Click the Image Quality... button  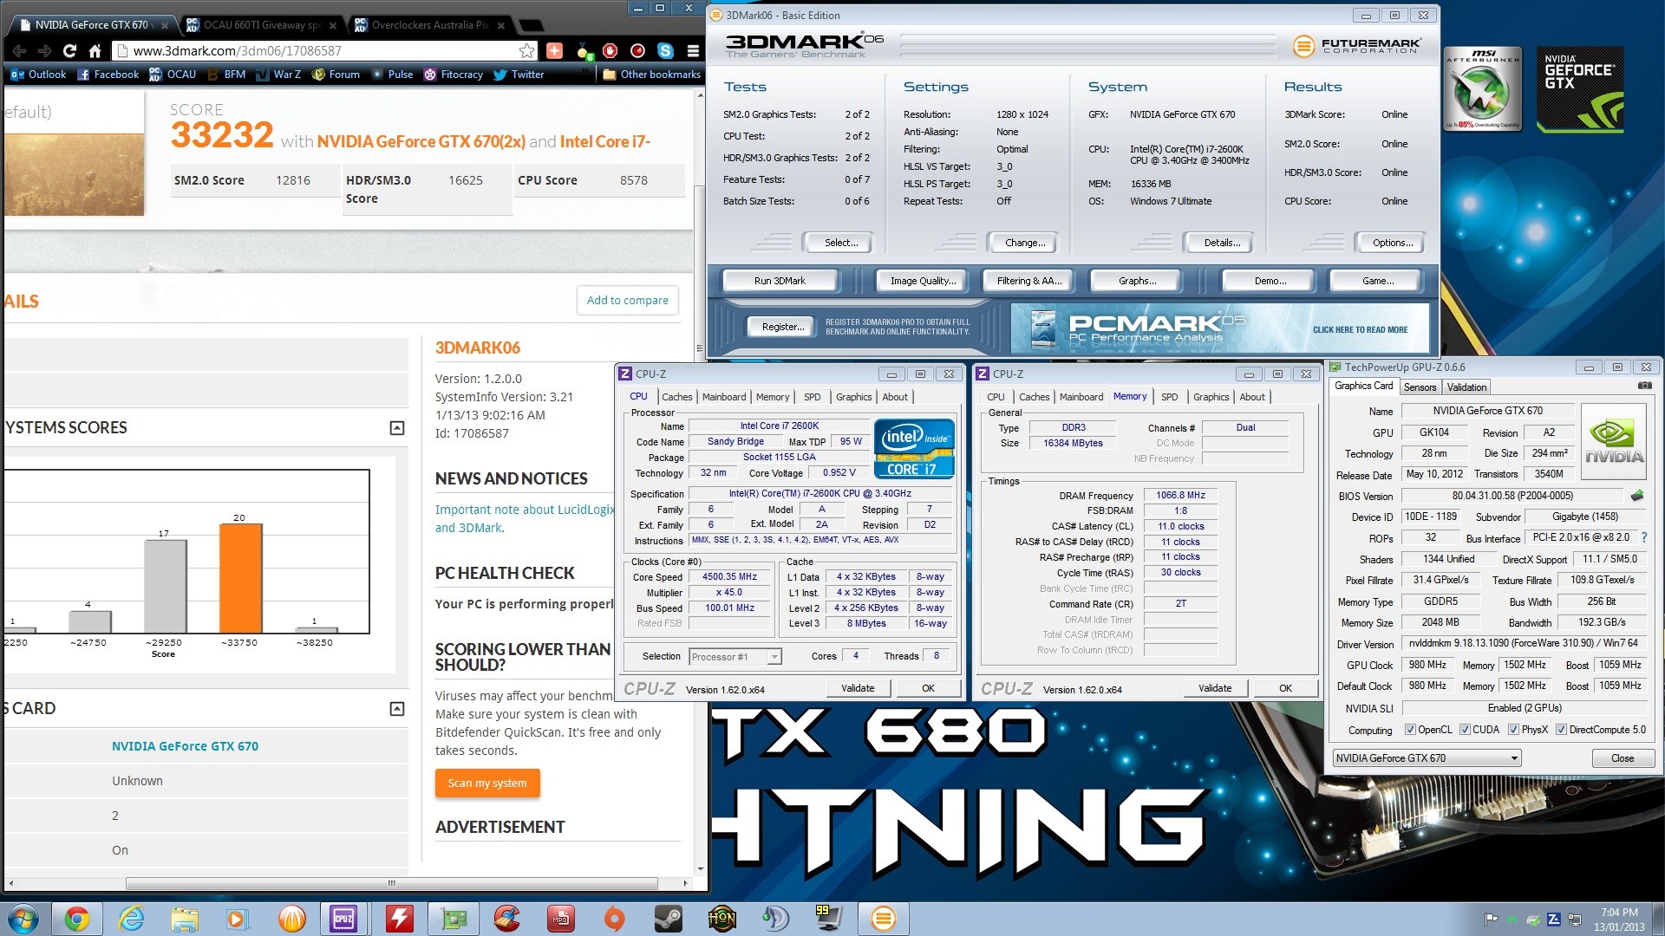tap(923, 281)
